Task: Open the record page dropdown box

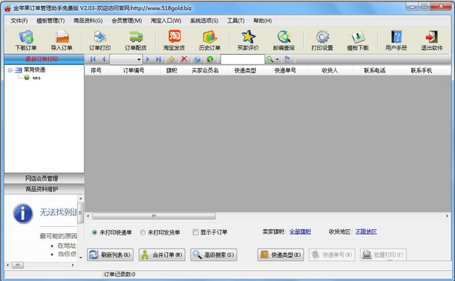Action: [126, 59]
